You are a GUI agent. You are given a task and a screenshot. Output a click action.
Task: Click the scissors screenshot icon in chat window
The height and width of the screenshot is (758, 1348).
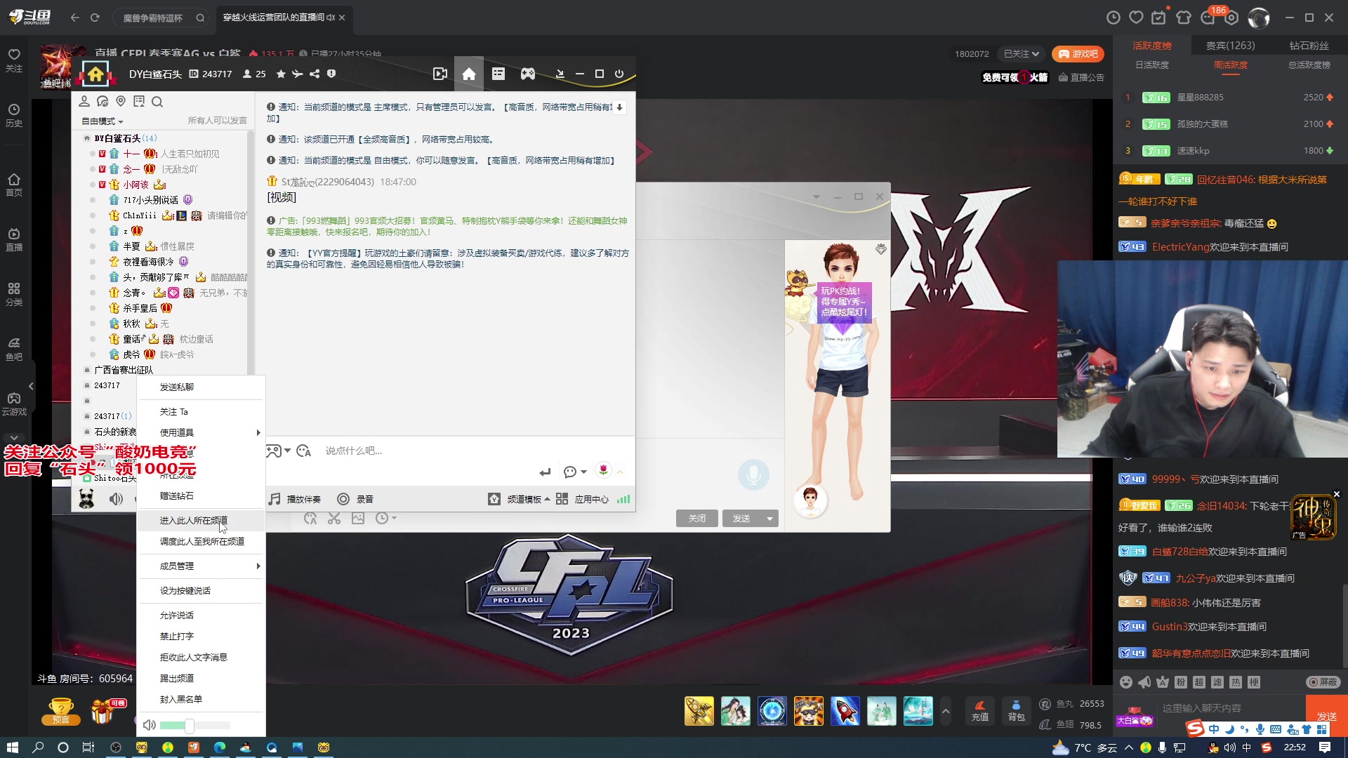[x=334, y=519]
